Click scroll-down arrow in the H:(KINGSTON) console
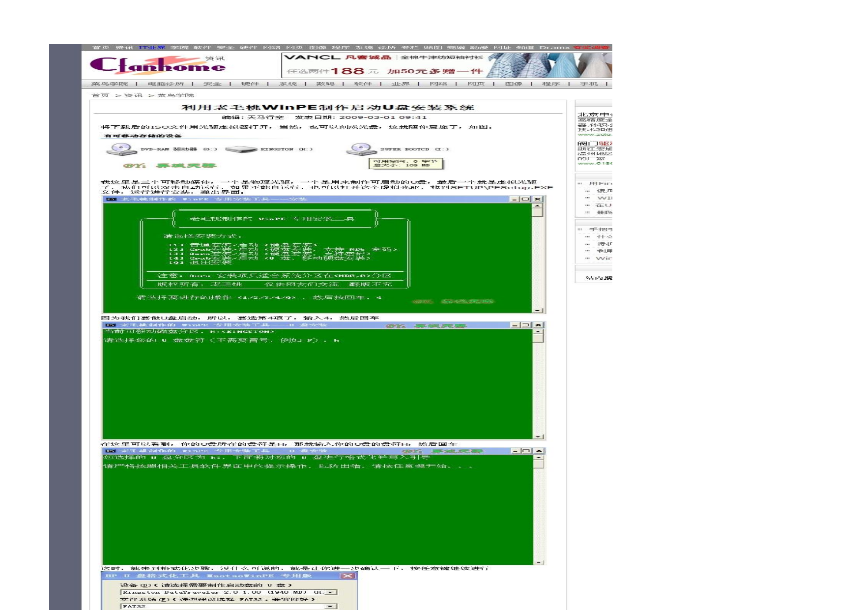The width and height of the screenshot is (862, 610). point(539,436)
